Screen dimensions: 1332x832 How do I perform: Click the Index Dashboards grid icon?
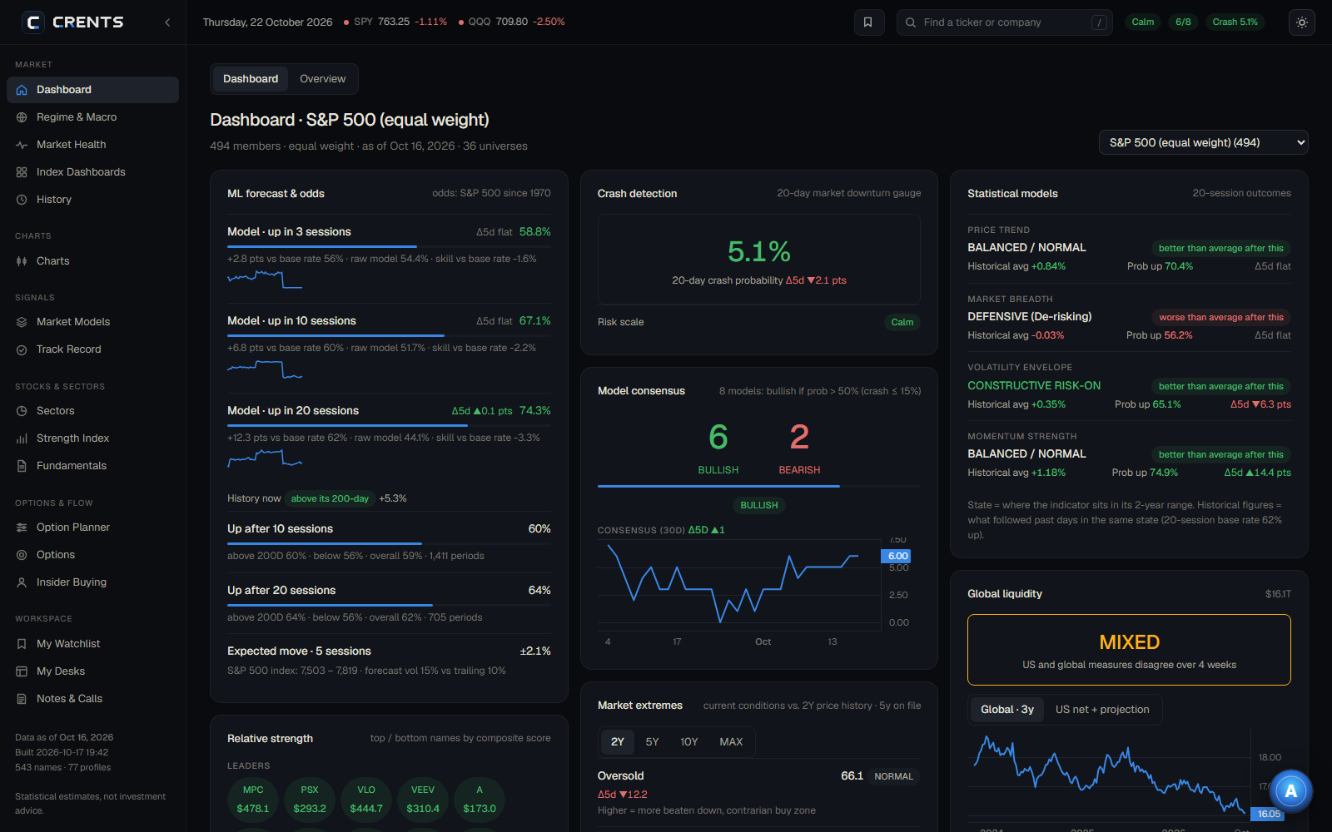(x=22, y=172)
